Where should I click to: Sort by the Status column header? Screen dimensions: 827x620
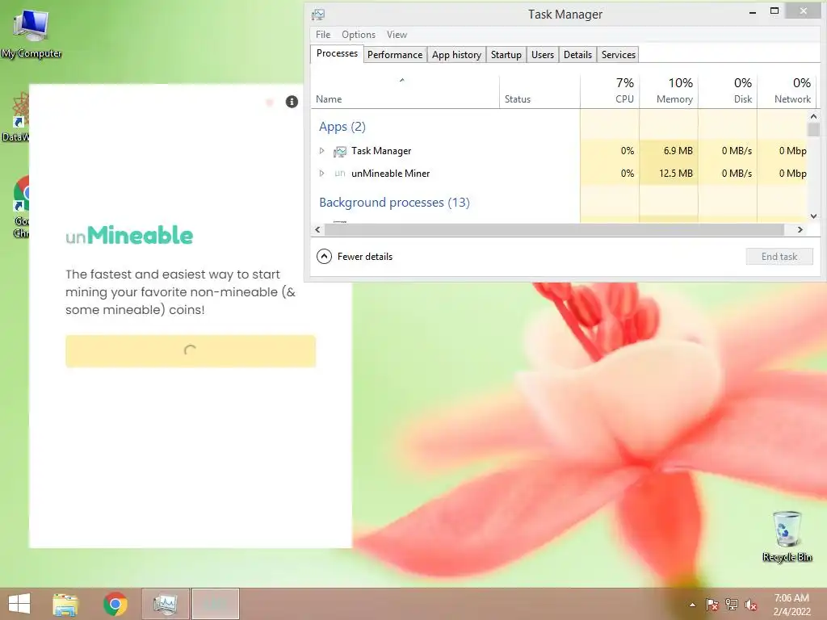pos(539,92)
